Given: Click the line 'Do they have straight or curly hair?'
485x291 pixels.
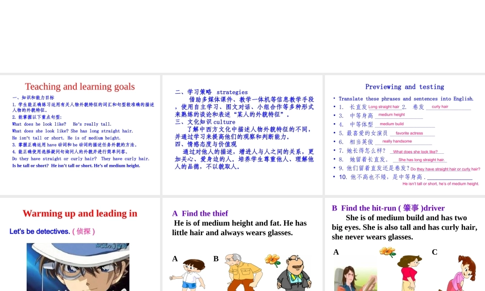Looking at the screenshot, I should click(x=54, y=159).
